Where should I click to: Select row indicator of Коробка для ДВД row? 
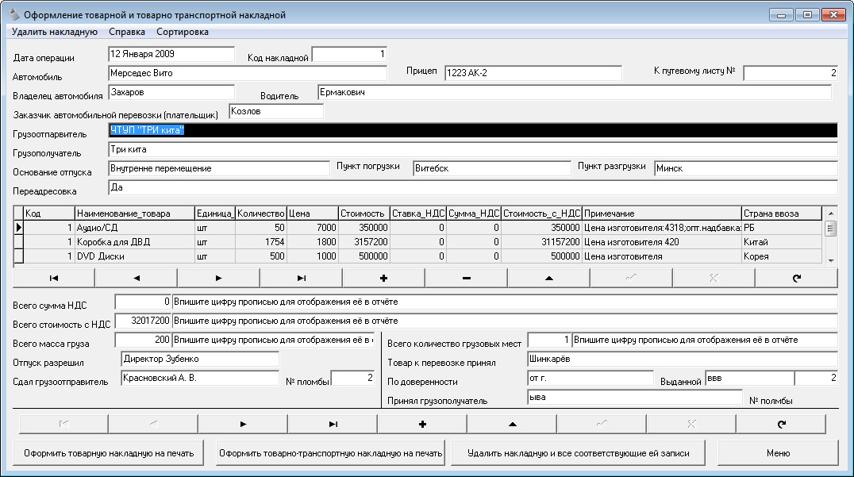(x=18, y=242)
